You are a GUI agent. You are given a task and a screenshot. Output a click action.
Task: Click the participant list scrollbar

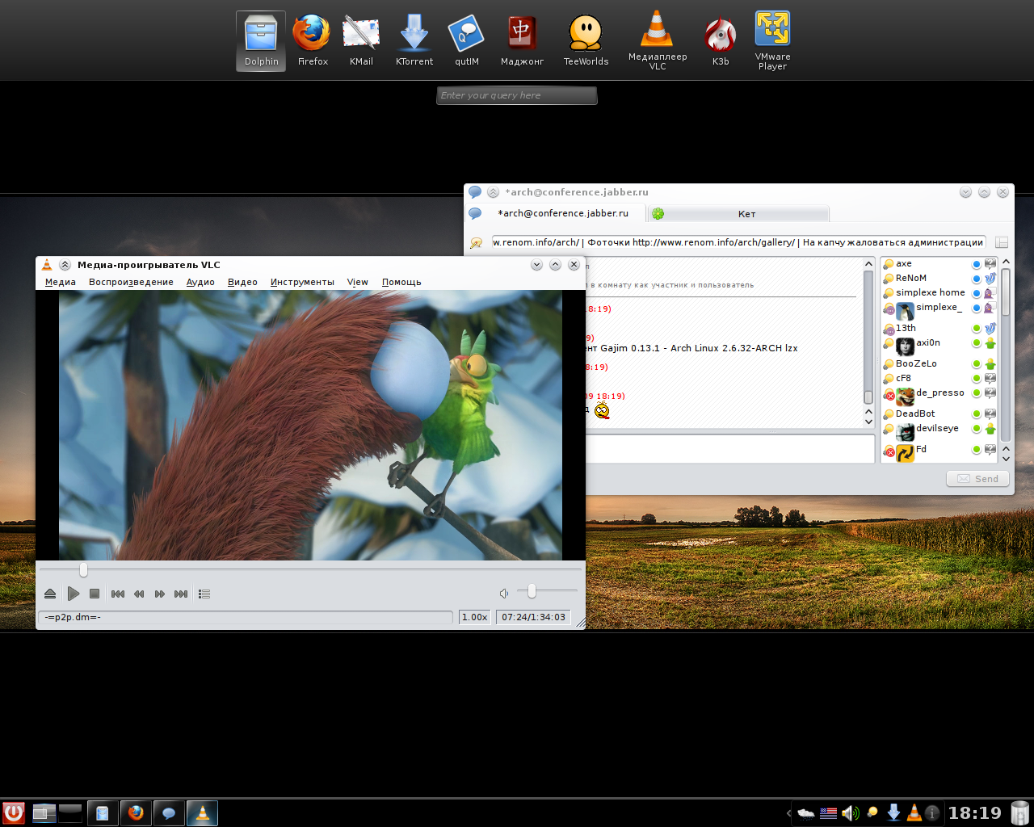1006,360
